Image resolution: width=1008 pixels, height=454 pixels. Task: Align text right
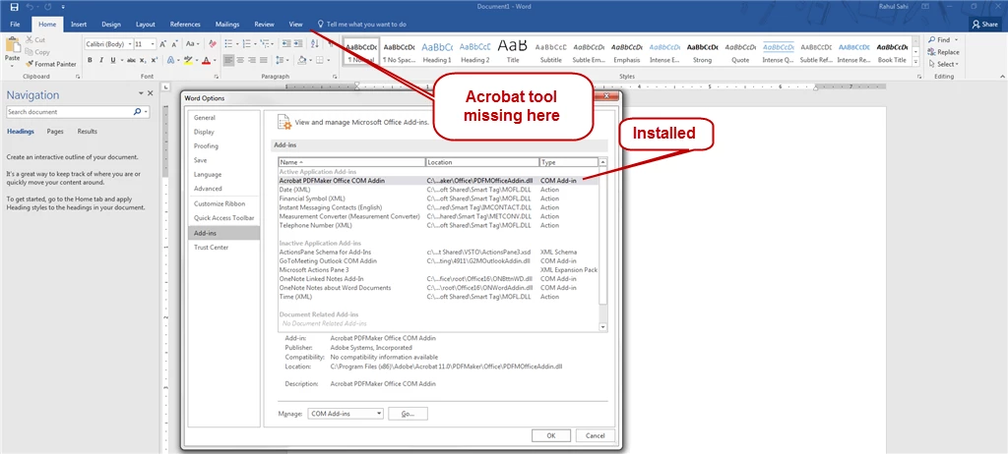click(252, 60)
